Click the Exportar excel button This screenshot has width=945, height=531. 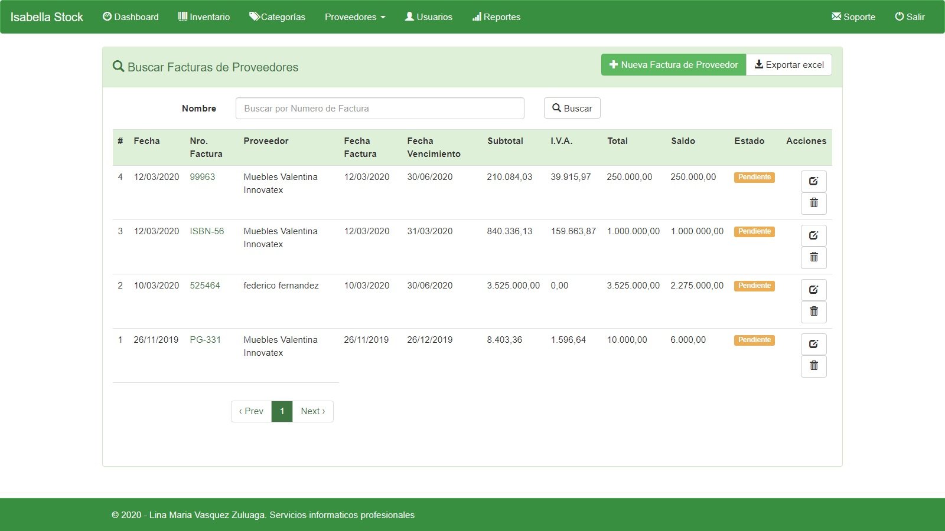[789, 65]
